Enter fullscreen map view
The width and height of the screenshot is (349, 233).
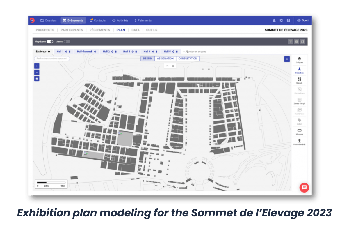pos(287,59)
